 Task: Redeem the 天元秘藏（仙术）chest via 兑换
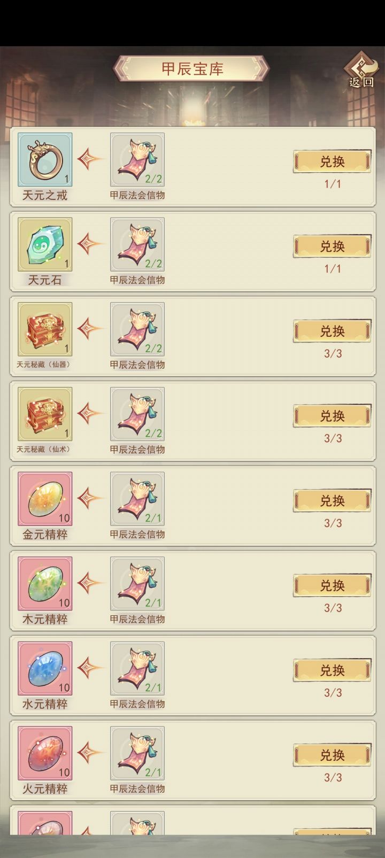click(x=332, y=416)
